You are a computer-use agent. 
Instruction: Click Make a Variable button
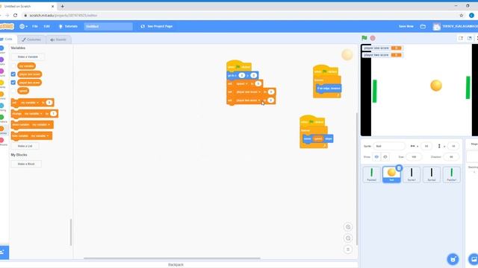(x=28, y=57)
